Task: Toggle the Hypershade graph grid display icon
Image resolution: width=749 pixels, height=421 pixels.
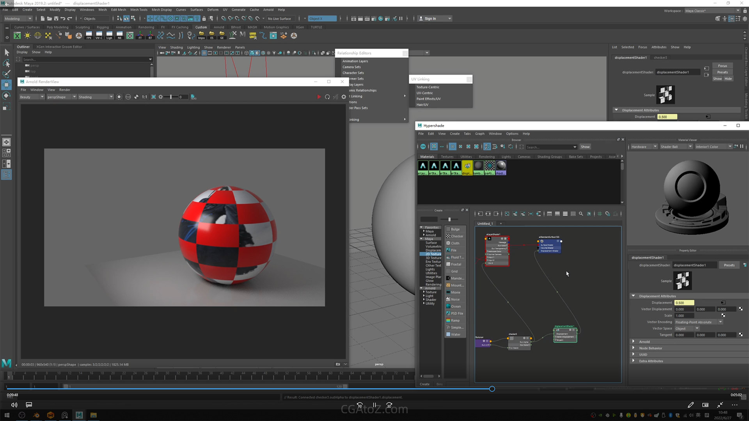Action: click(x=600, y=214)
